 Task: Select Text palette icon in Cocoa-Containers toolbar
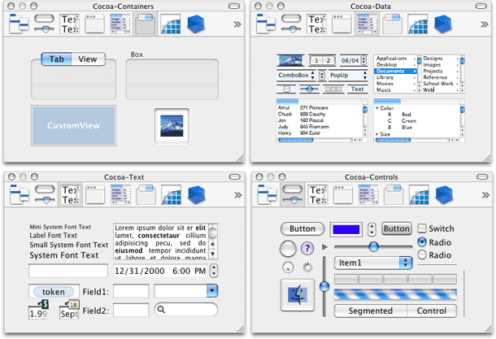(70, 24)
